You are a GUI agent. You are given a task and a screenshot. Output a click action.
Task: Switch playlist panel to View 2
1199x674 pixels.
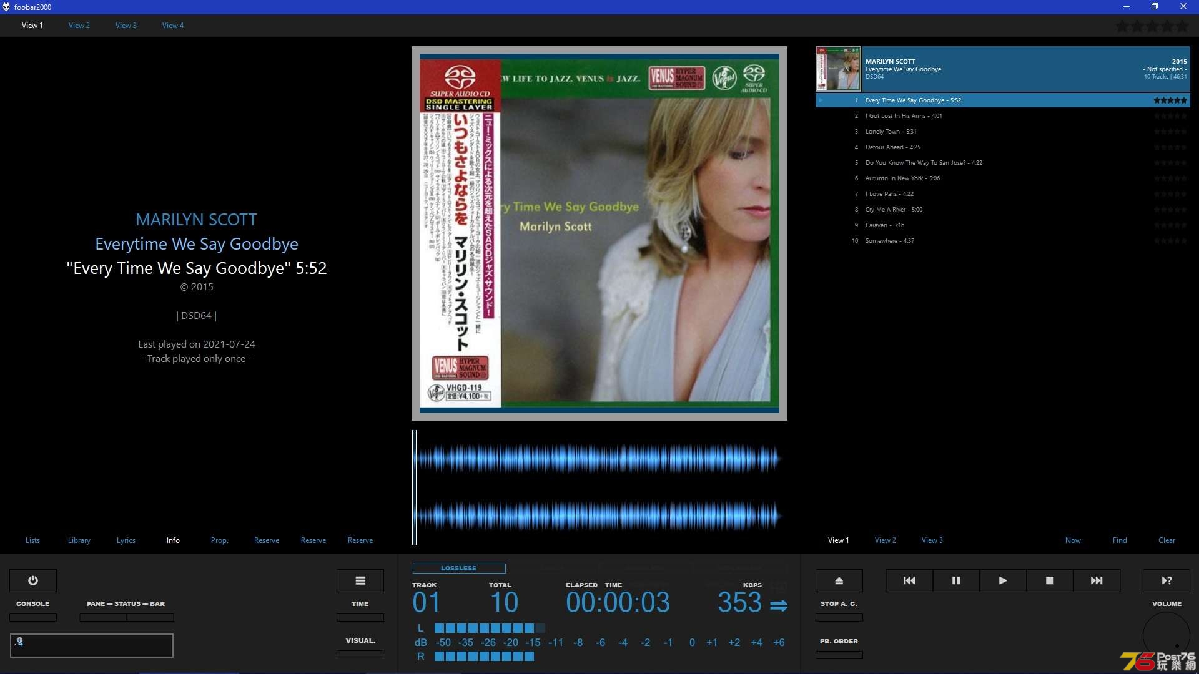click(886, 540)
